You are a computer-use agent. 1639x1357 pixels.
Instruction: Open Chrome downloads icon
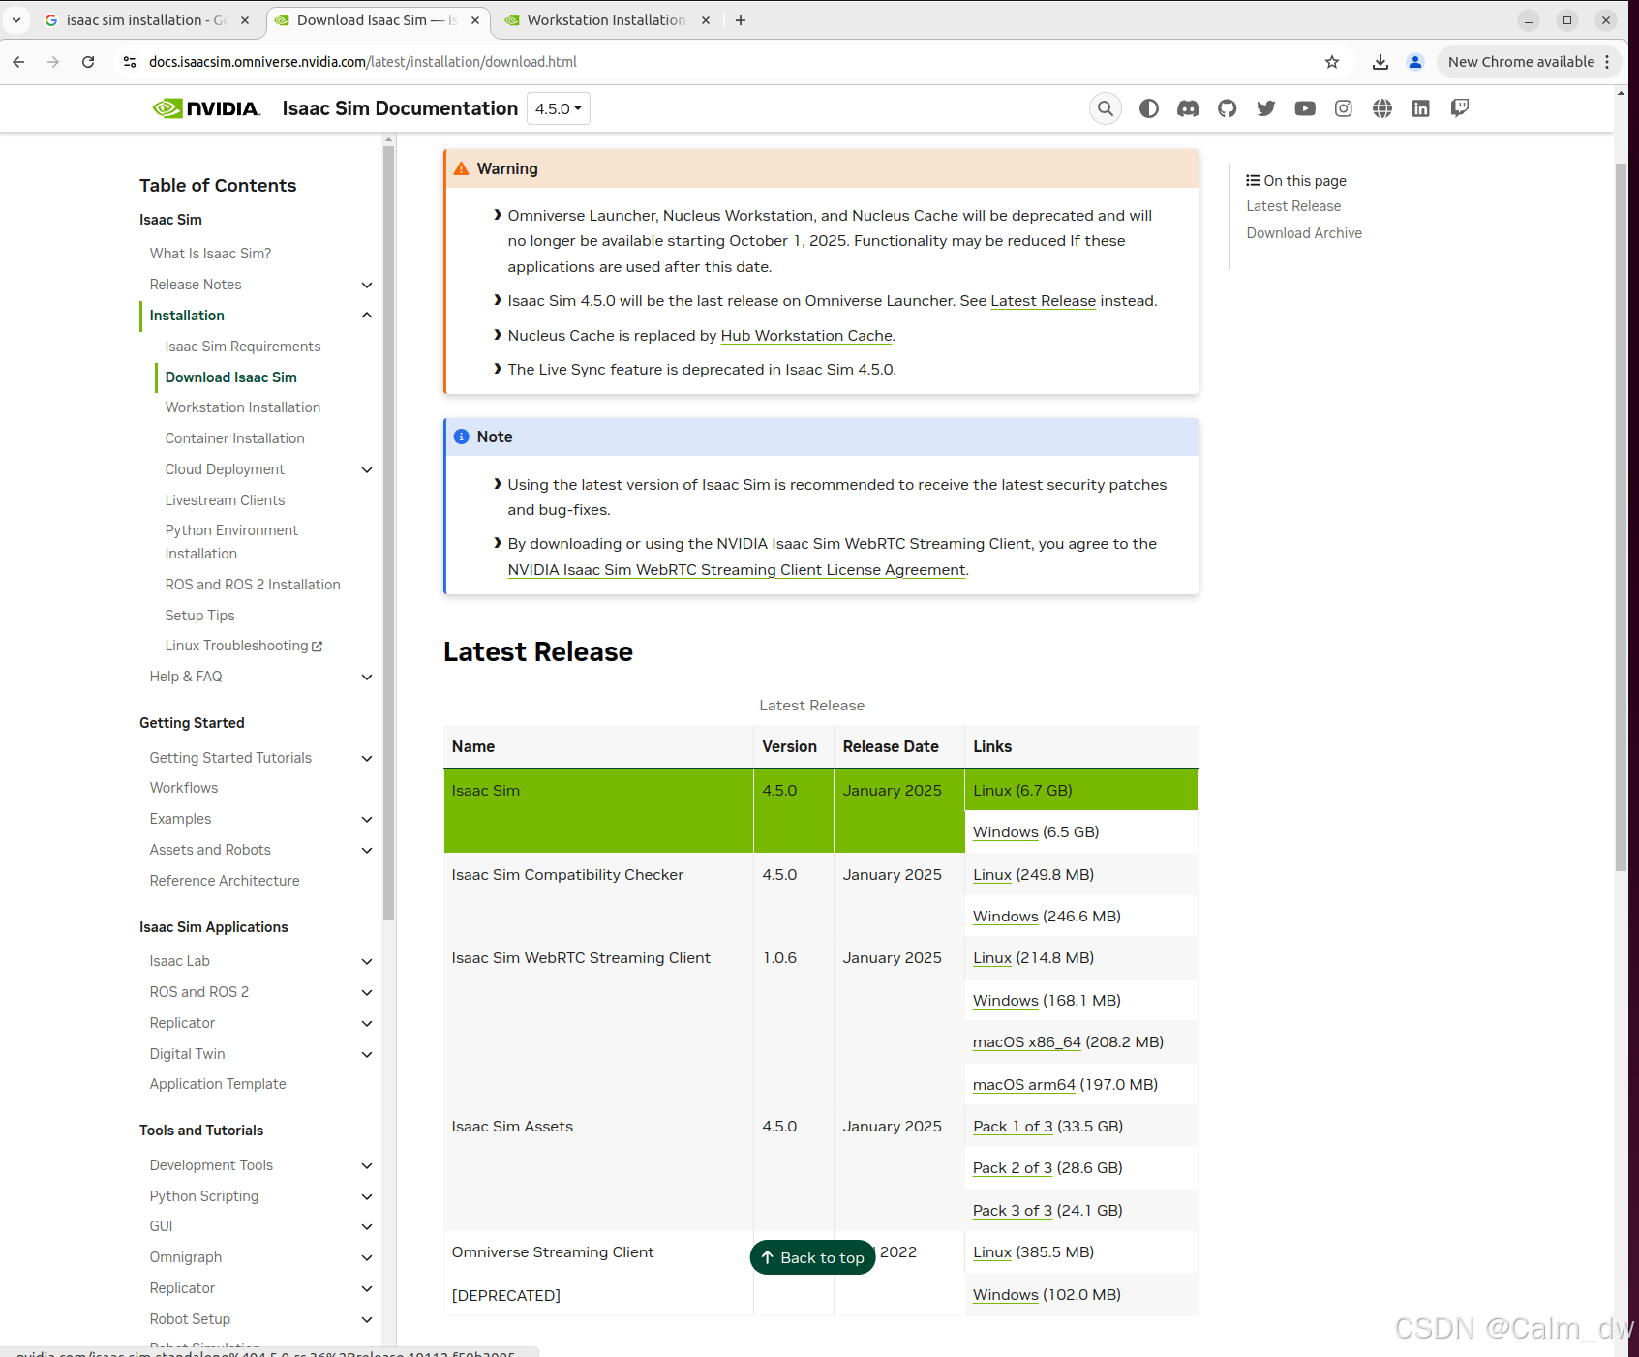1381,62
